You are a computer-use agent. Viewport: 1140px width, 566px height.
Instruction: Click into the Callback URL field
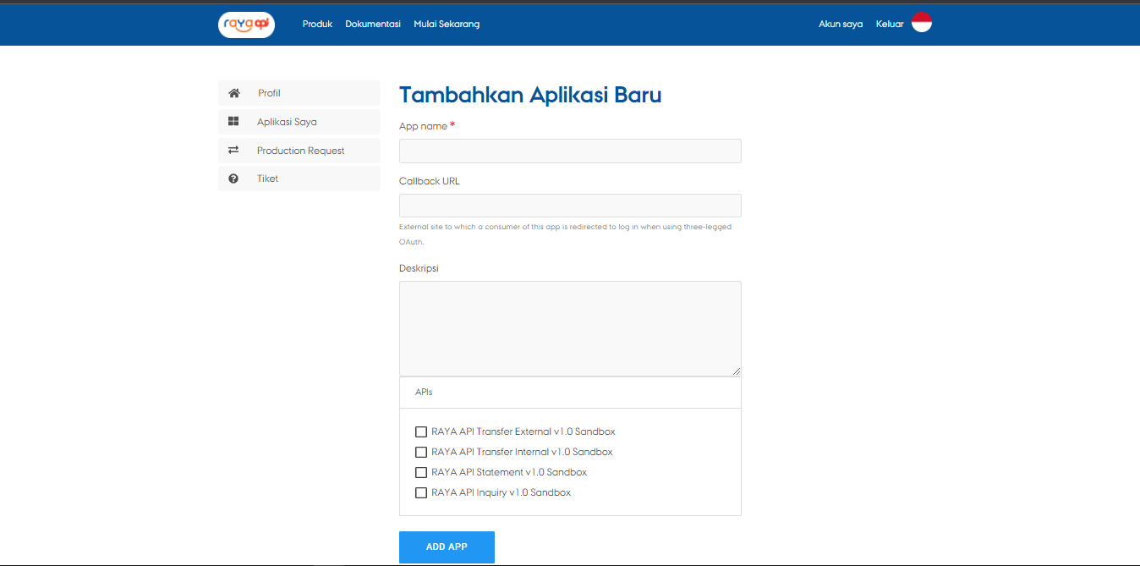pos(570,206)
